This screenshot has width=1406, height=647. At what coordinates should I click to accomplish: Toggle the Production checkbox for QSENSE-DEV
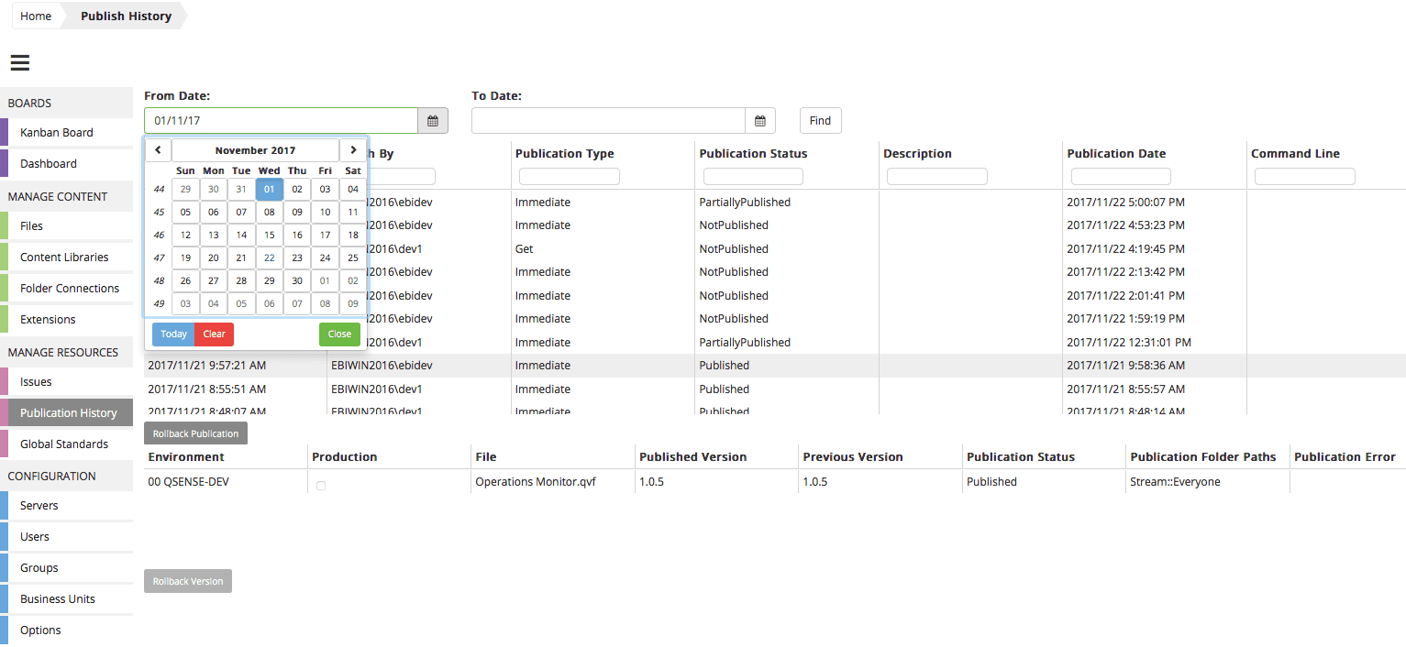pos(321,486)
